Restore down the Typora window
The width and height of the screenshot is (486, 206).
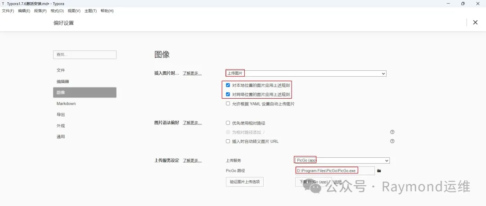coord(463,4)
